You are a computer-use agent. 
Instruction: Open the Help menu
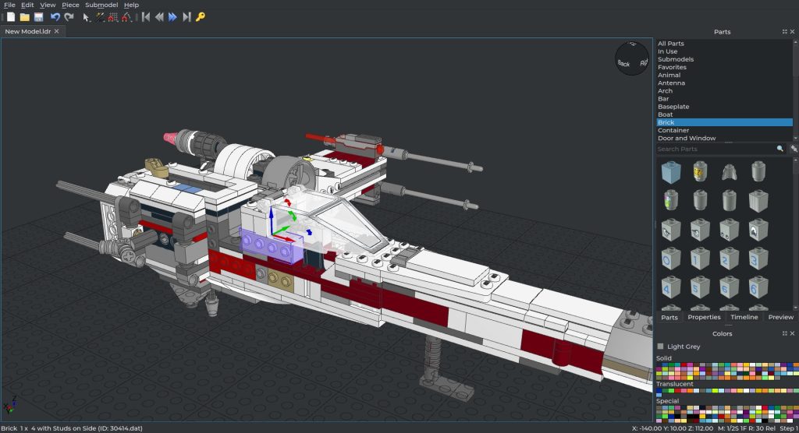point(131,5)
